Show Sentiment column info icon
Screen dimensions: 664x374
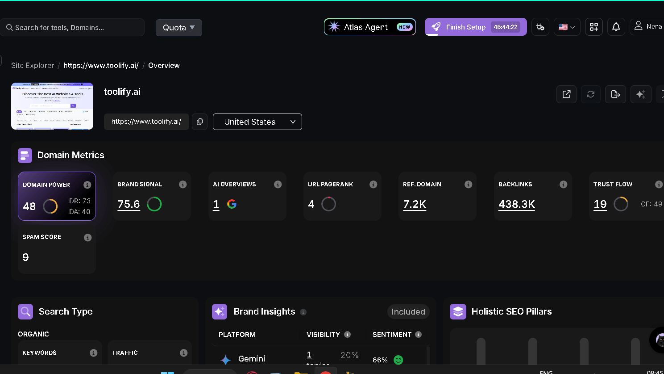418,334
